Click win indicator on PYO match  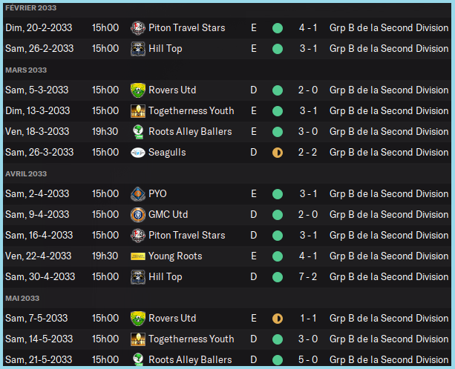point(278,194)
